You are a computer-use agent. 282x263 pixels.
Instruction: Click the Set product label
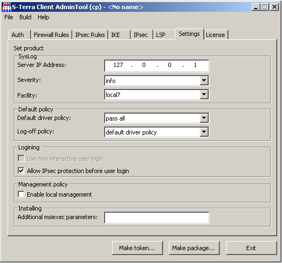coord(28,48)
